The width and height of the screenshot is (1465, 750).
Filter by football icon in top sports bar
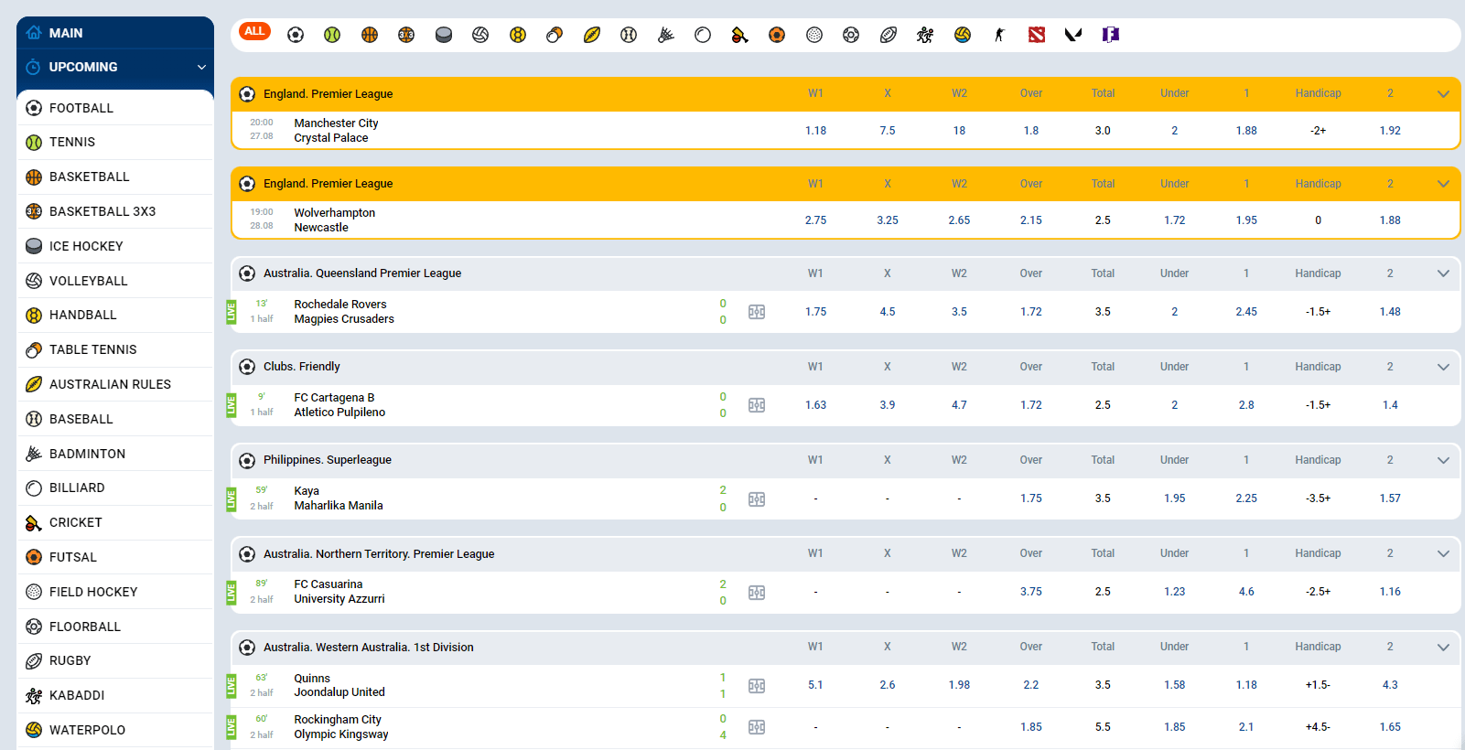[x=296, y=35]
